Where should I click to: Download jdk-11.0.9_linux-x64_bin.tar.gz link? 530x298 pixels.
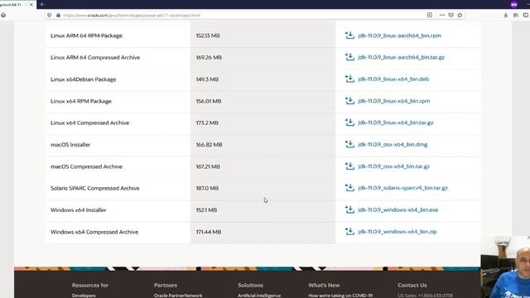click(x=396, y=123)
